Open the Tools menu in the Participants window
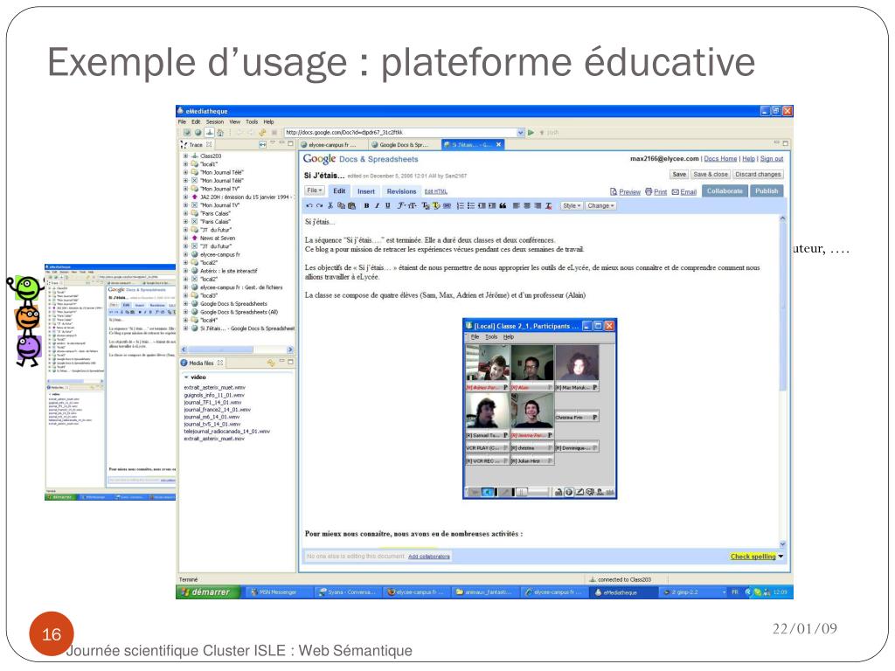 pos(491,336)
